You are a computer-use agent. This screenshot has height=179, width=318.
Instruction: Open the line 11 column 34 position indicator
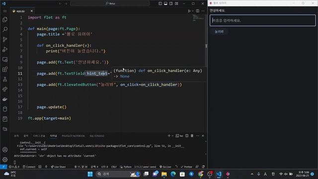(80, 167)
